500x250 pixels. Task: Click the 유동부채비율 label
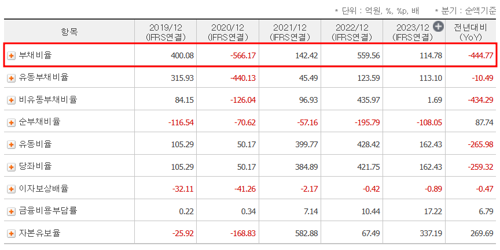point(43,77)
